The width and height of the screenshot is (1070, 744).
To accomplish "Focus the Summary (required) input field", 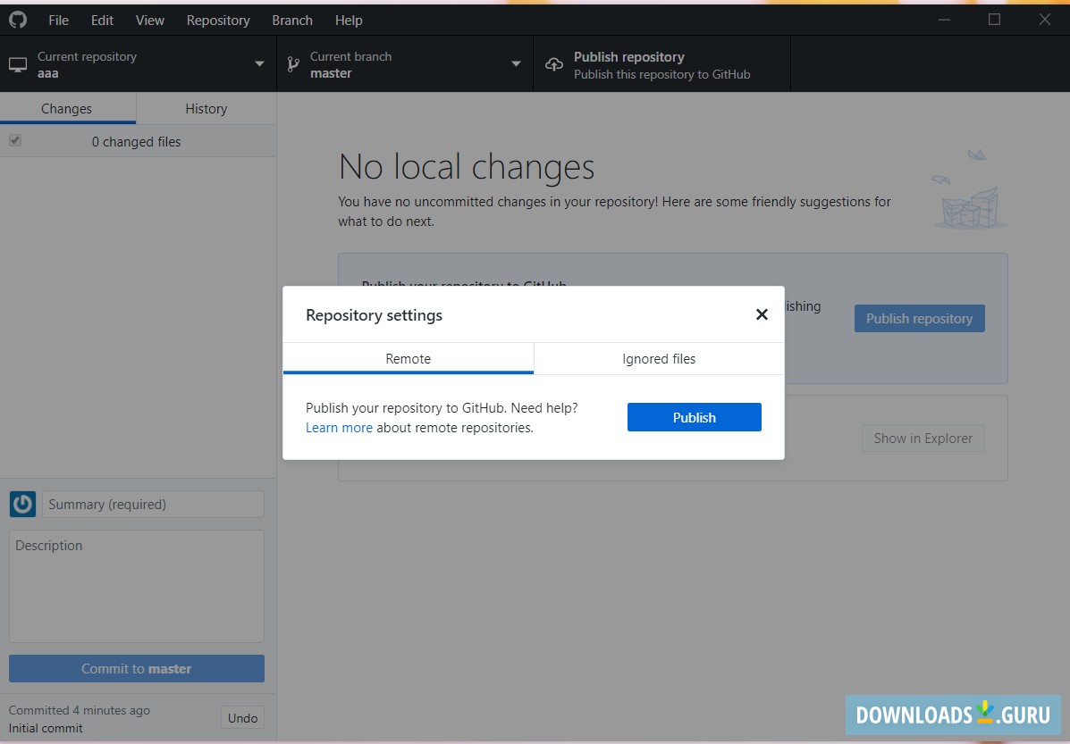I will [154, 505].
